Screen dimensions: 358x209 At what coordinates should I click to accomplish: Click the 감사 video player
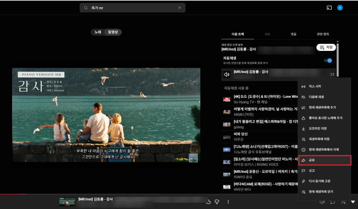(x=106, y=115)
